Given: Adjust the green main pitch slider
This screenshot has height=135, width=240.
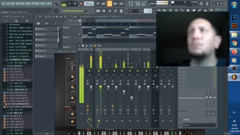Looking at the screenshot, I should 74,11.
